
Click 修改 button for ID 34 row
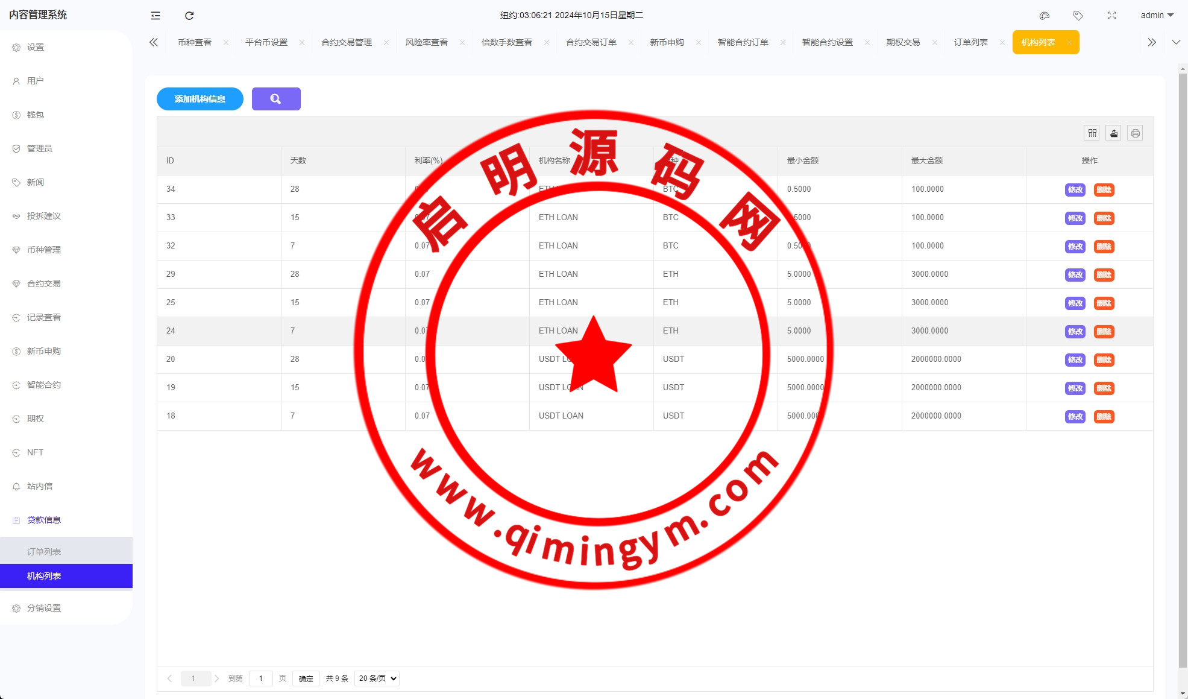tap(1075, 190)
